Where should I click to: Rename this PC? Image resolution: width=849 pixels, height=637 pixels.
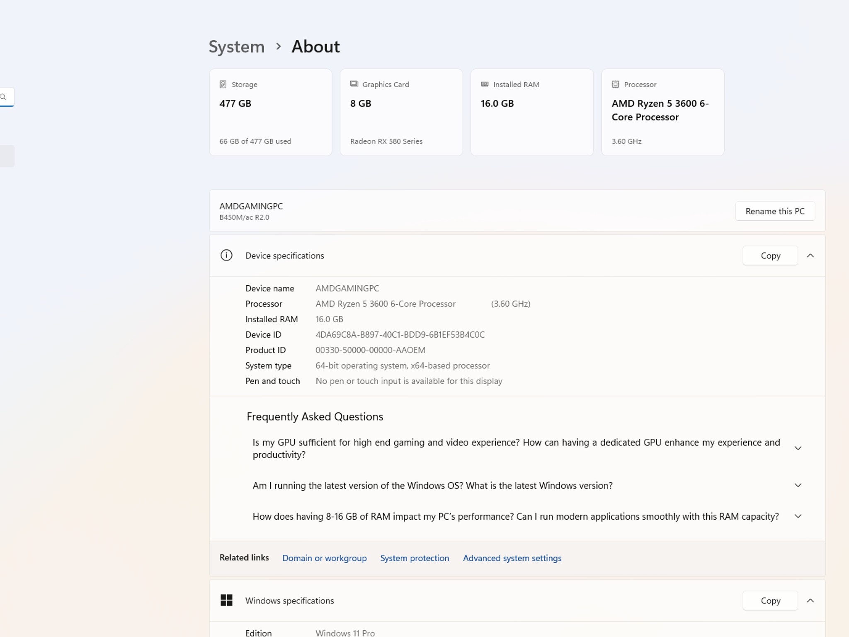775,211
